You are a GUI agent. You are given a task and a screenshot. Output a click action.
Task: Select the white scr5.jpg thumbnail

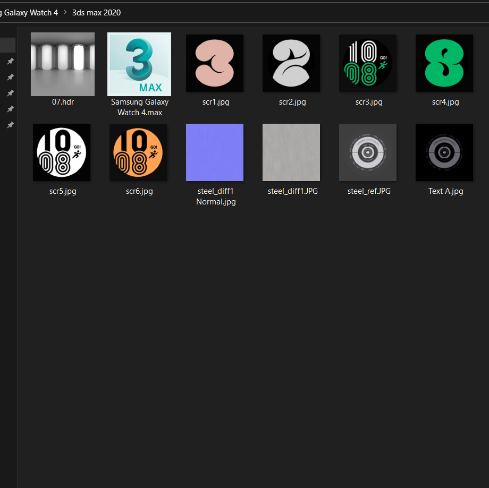[x=62, y=152]
